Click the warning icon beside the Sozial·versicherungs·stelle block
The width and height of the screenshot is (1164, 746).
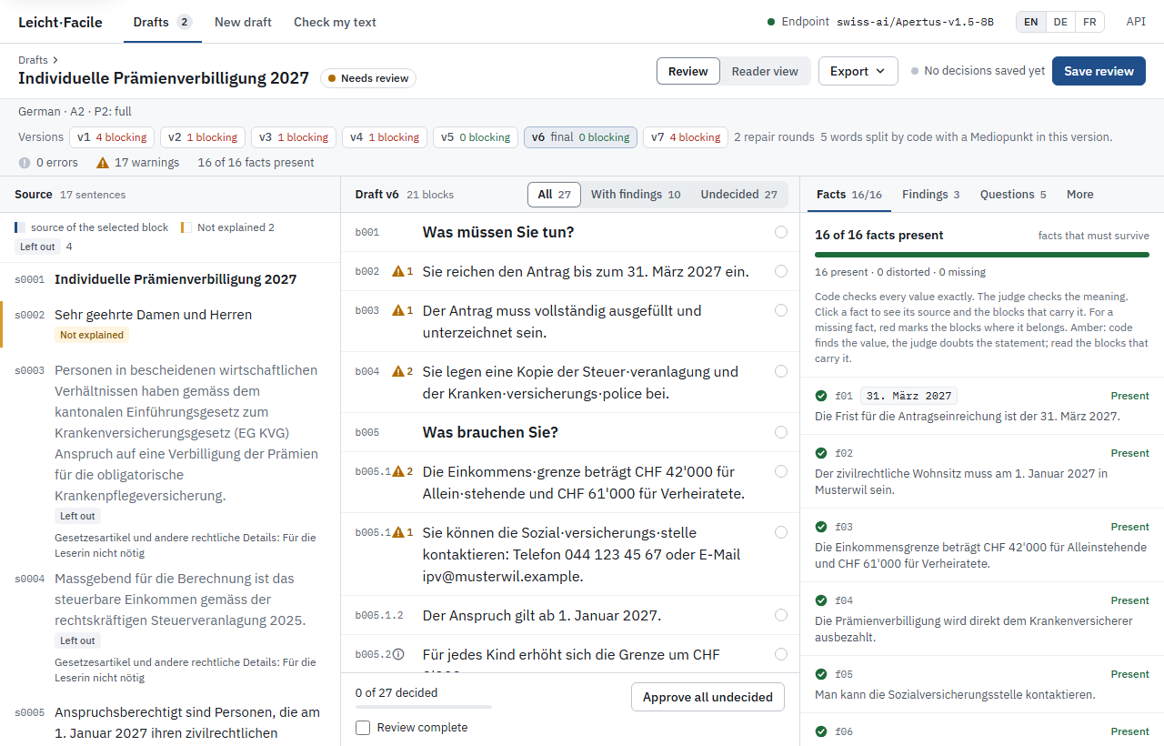[397, 532]
